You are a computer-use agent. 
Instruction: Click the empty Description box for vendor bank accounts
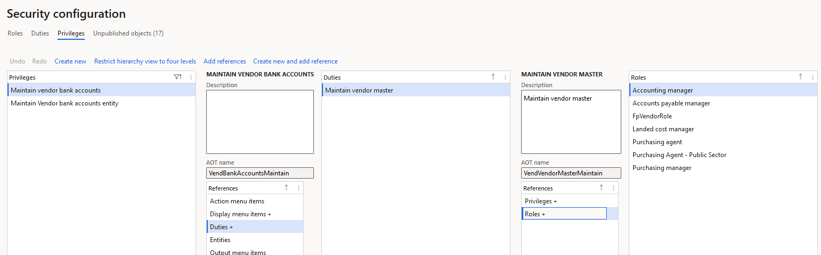260,122
